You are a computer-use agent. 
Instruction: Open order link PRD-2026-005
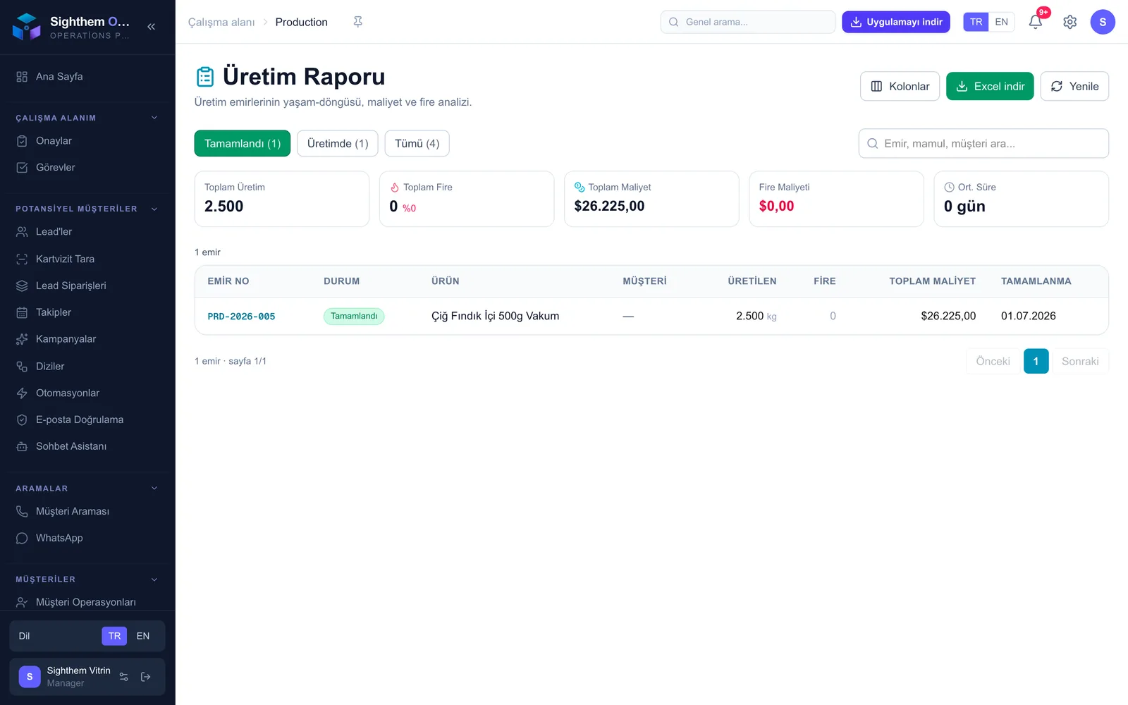241,317
